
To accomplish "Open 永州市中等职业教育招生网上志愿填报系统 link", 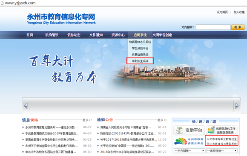I will point(221,141).
